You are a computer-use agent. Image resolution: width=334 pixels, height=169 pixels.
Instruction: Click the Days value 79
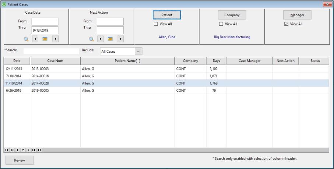tap(214, 91)
